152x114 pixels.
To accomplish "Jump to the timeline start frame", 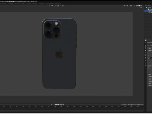I will (x=55, y=104).
